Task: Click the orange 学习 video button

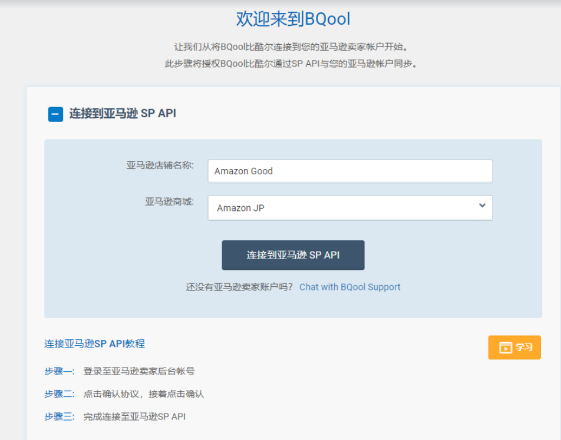Action: 514,348
